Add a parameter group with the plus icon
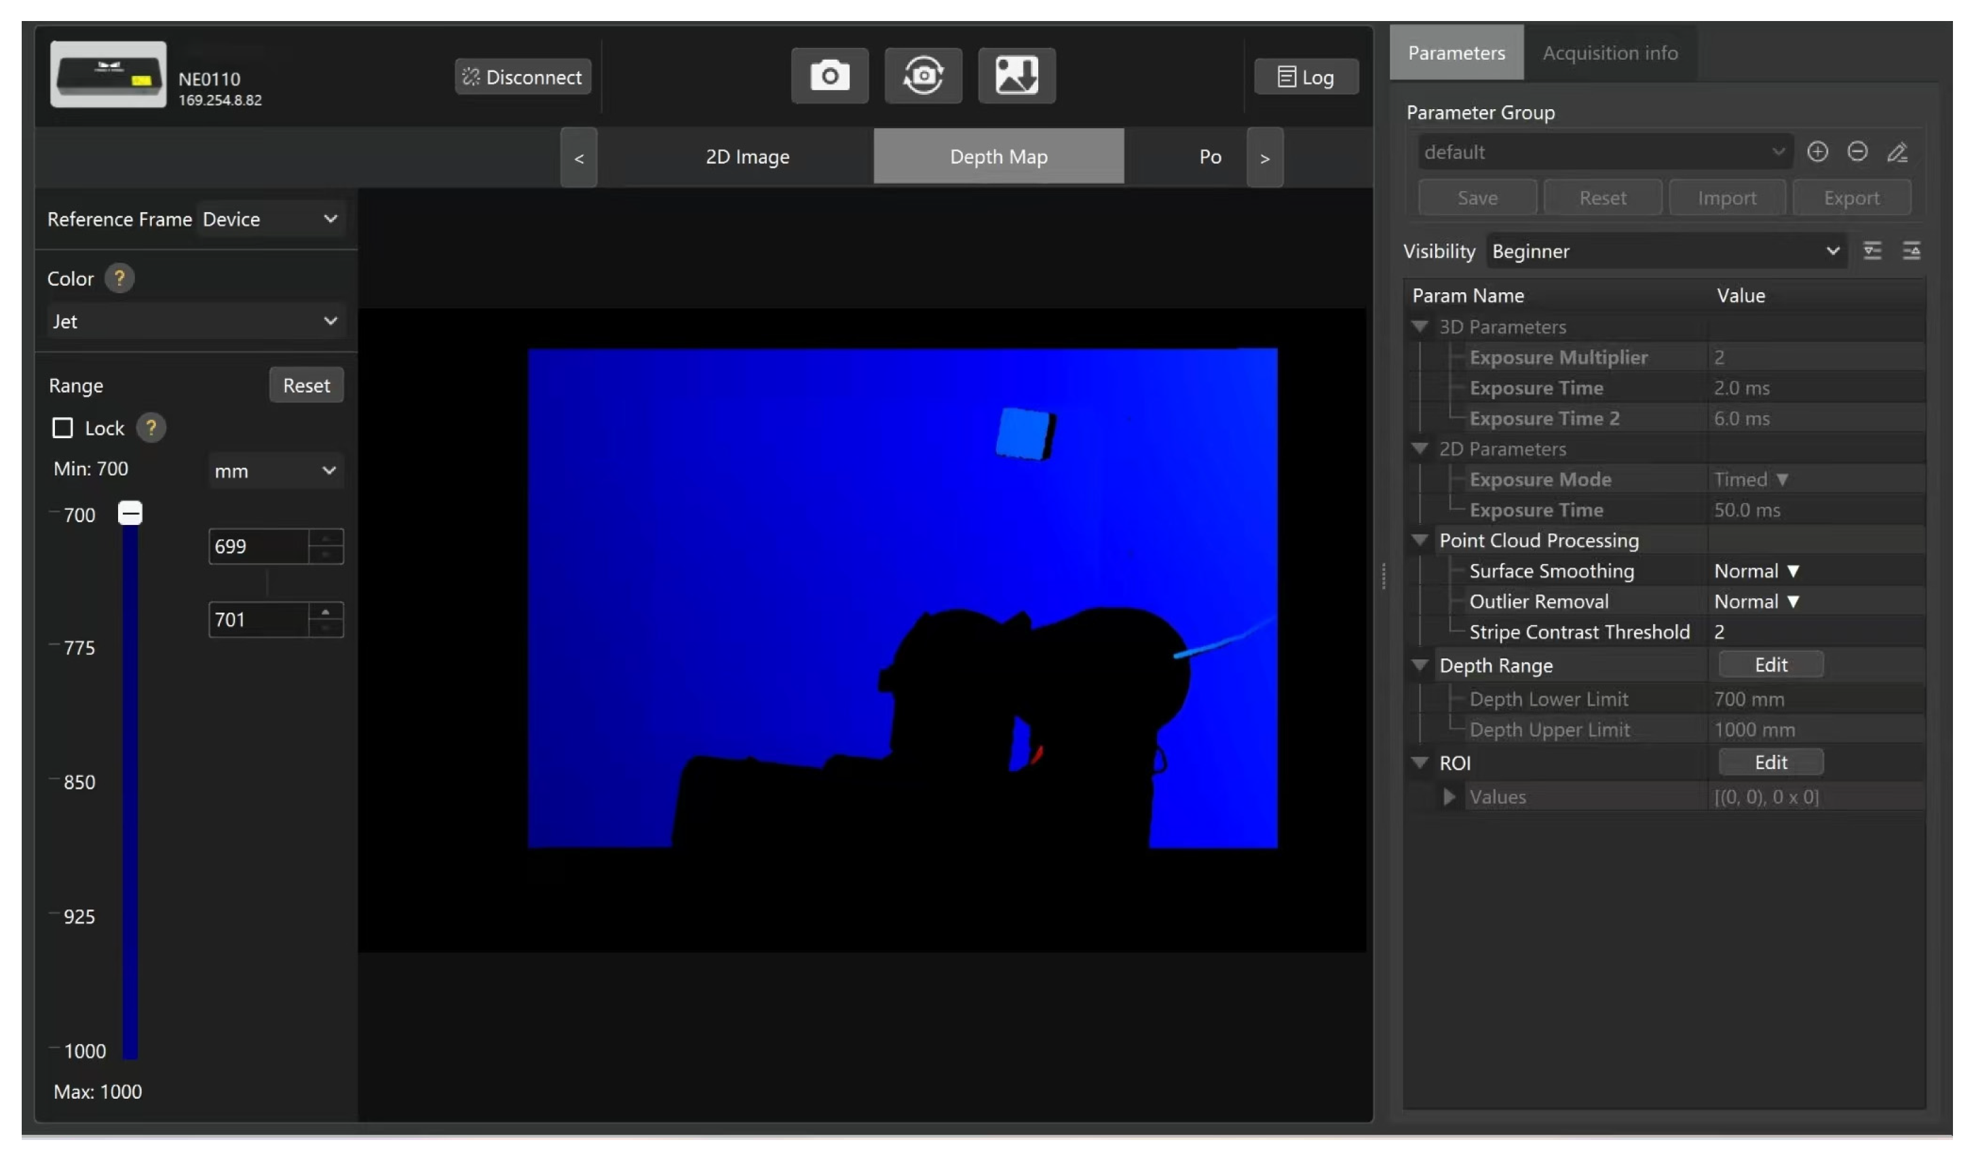The image size is (1974, 1159). (x=1817, y=152)
